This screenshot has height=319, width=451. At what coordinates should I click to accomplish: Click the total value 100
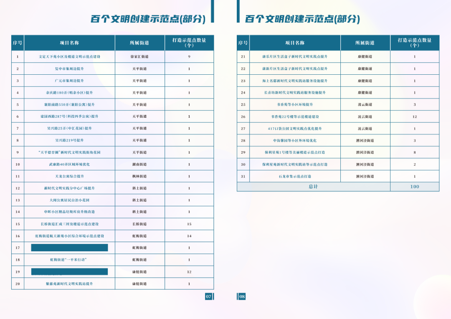(415, 187)
